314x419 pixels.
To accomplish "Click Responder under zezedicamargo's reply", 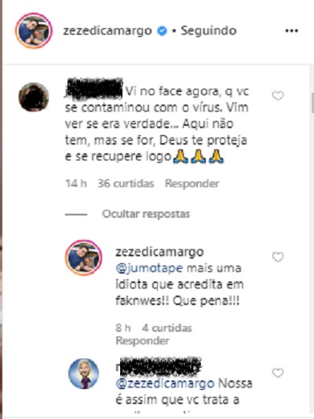I will click(142, 340).
